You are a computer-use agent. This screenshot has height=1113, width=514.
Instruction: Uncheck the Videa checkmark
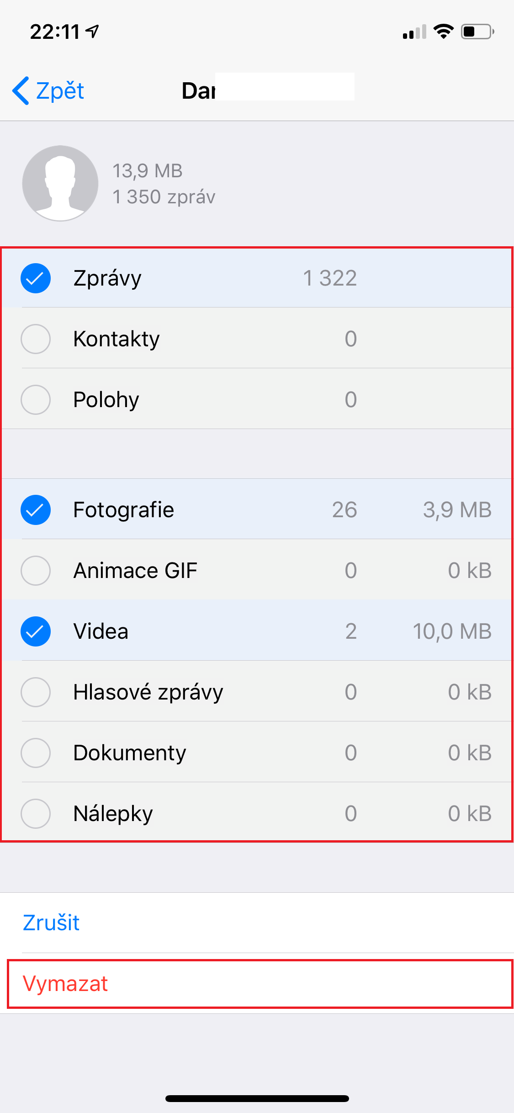[36, 631]
